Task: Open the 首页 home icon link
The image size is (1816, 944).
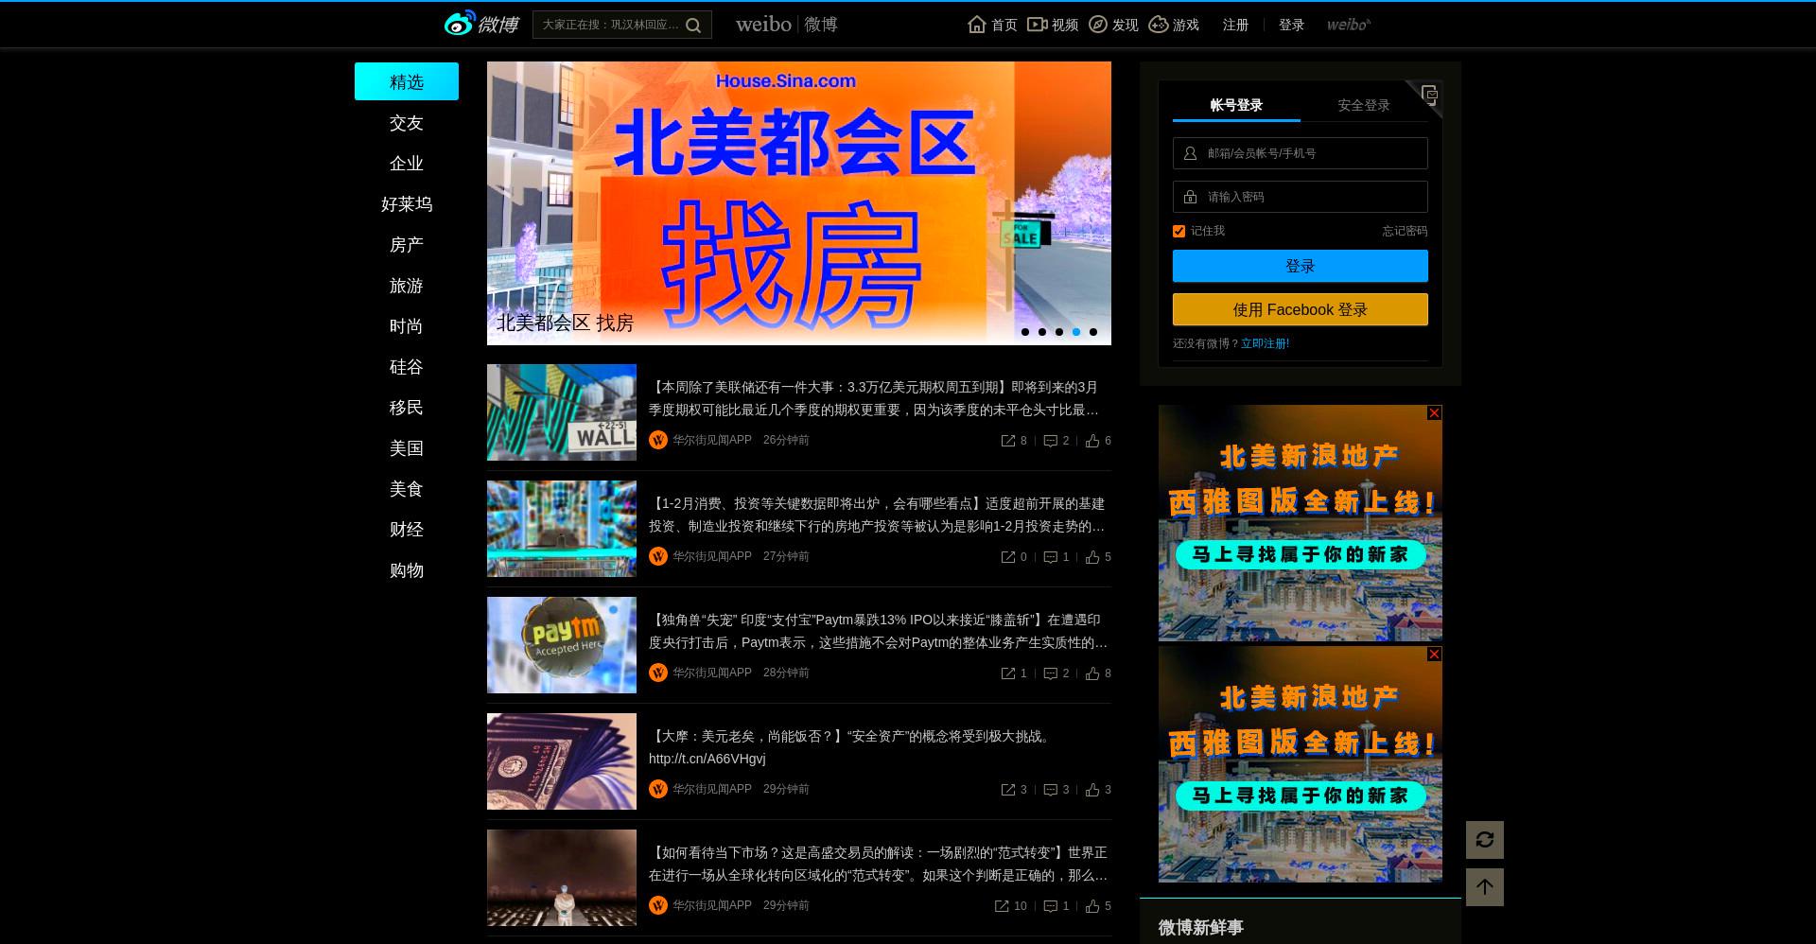Action: click(x=992, y=25)
